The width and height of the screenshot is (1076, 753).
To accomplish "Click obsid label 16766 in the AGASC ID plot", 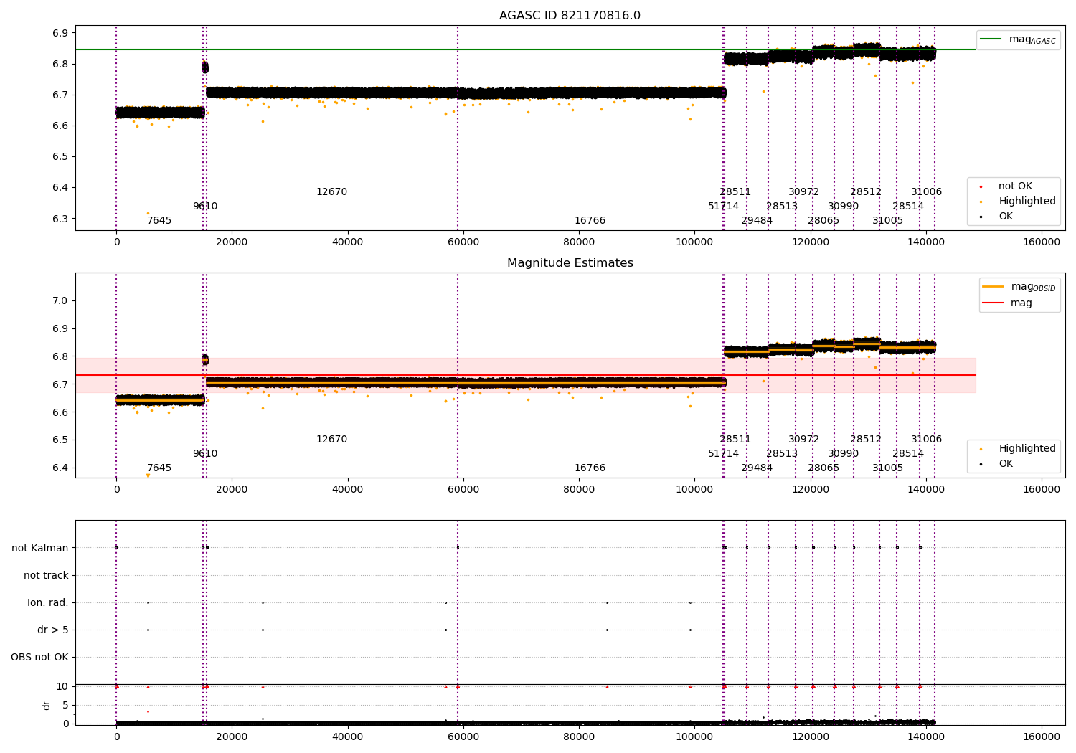I will coord(590,221).
